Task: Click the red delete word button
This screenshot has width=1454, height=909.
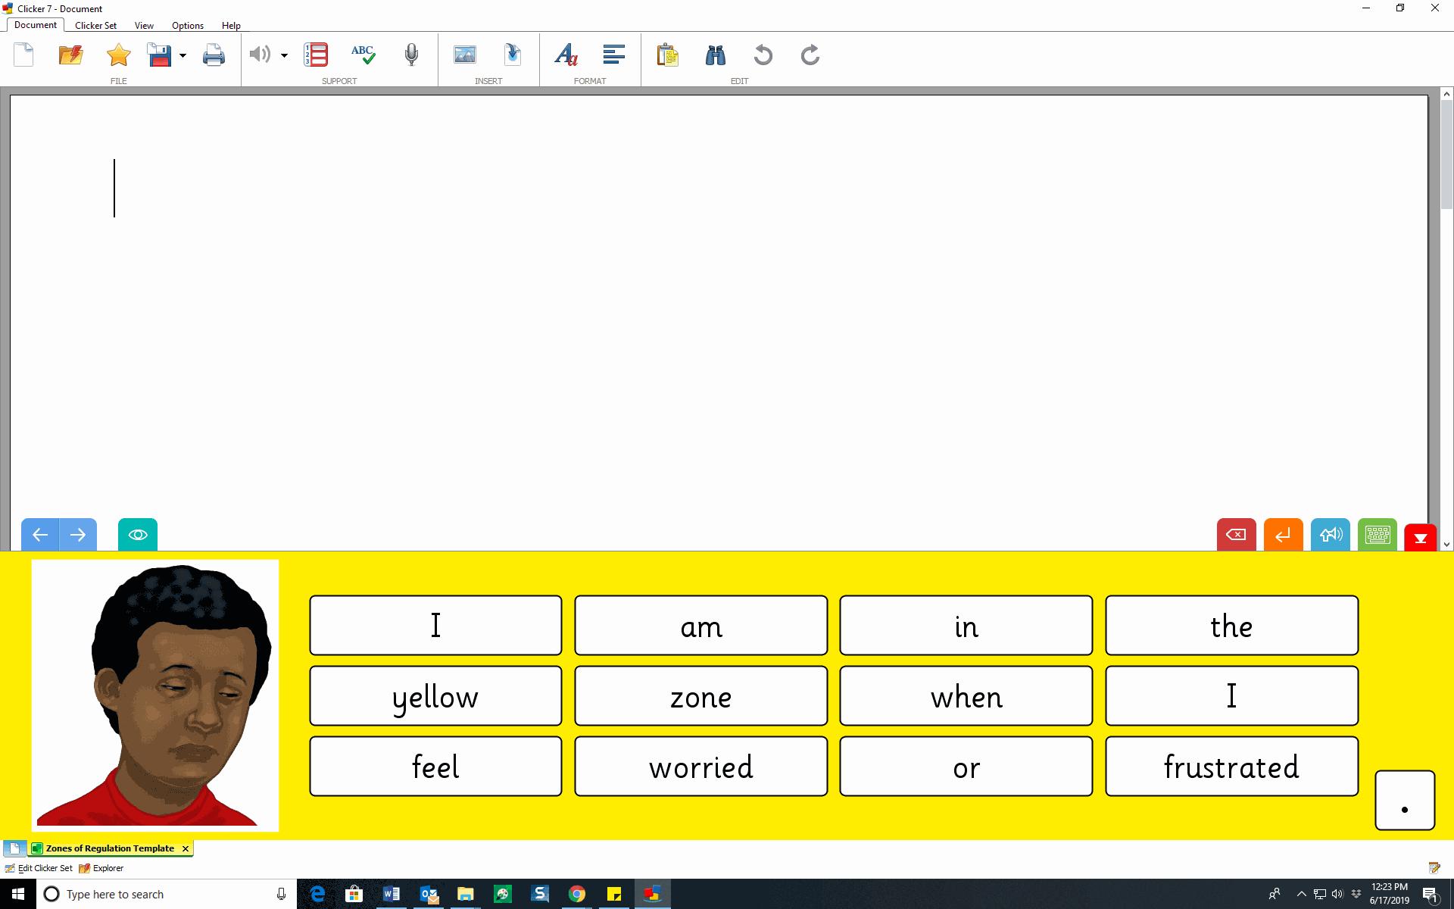Action: click(x=1236, y=535)
